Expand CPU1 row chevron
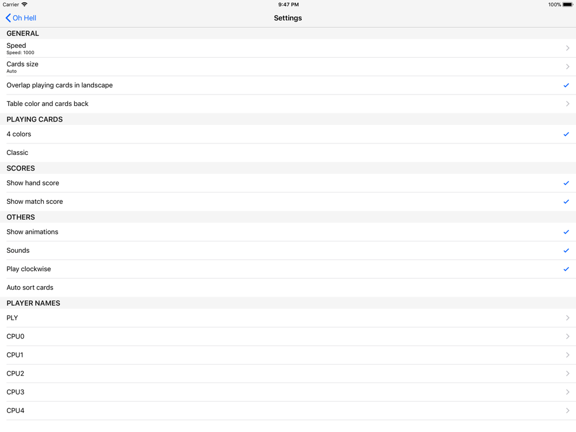The width and height of the screenshot is (576, 432). click(567, 355)
